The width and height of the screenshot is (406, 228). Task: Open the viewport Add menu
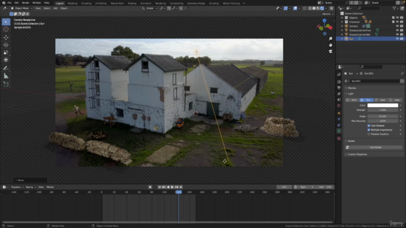click(55, 8)
